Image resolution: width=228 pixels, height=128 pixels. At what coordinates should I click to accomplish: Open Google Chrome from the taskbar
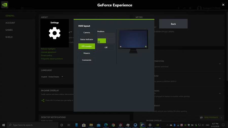point(113,125)
